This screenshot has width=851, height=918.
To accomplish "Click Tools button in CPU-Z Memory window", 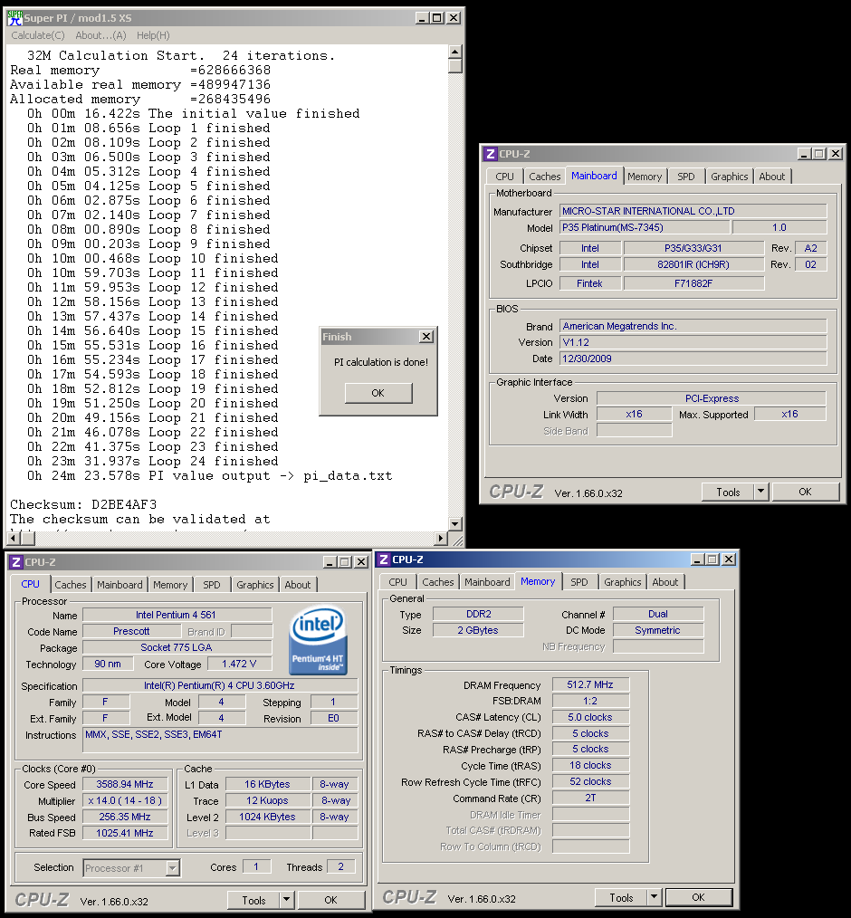I will point(622,897).
